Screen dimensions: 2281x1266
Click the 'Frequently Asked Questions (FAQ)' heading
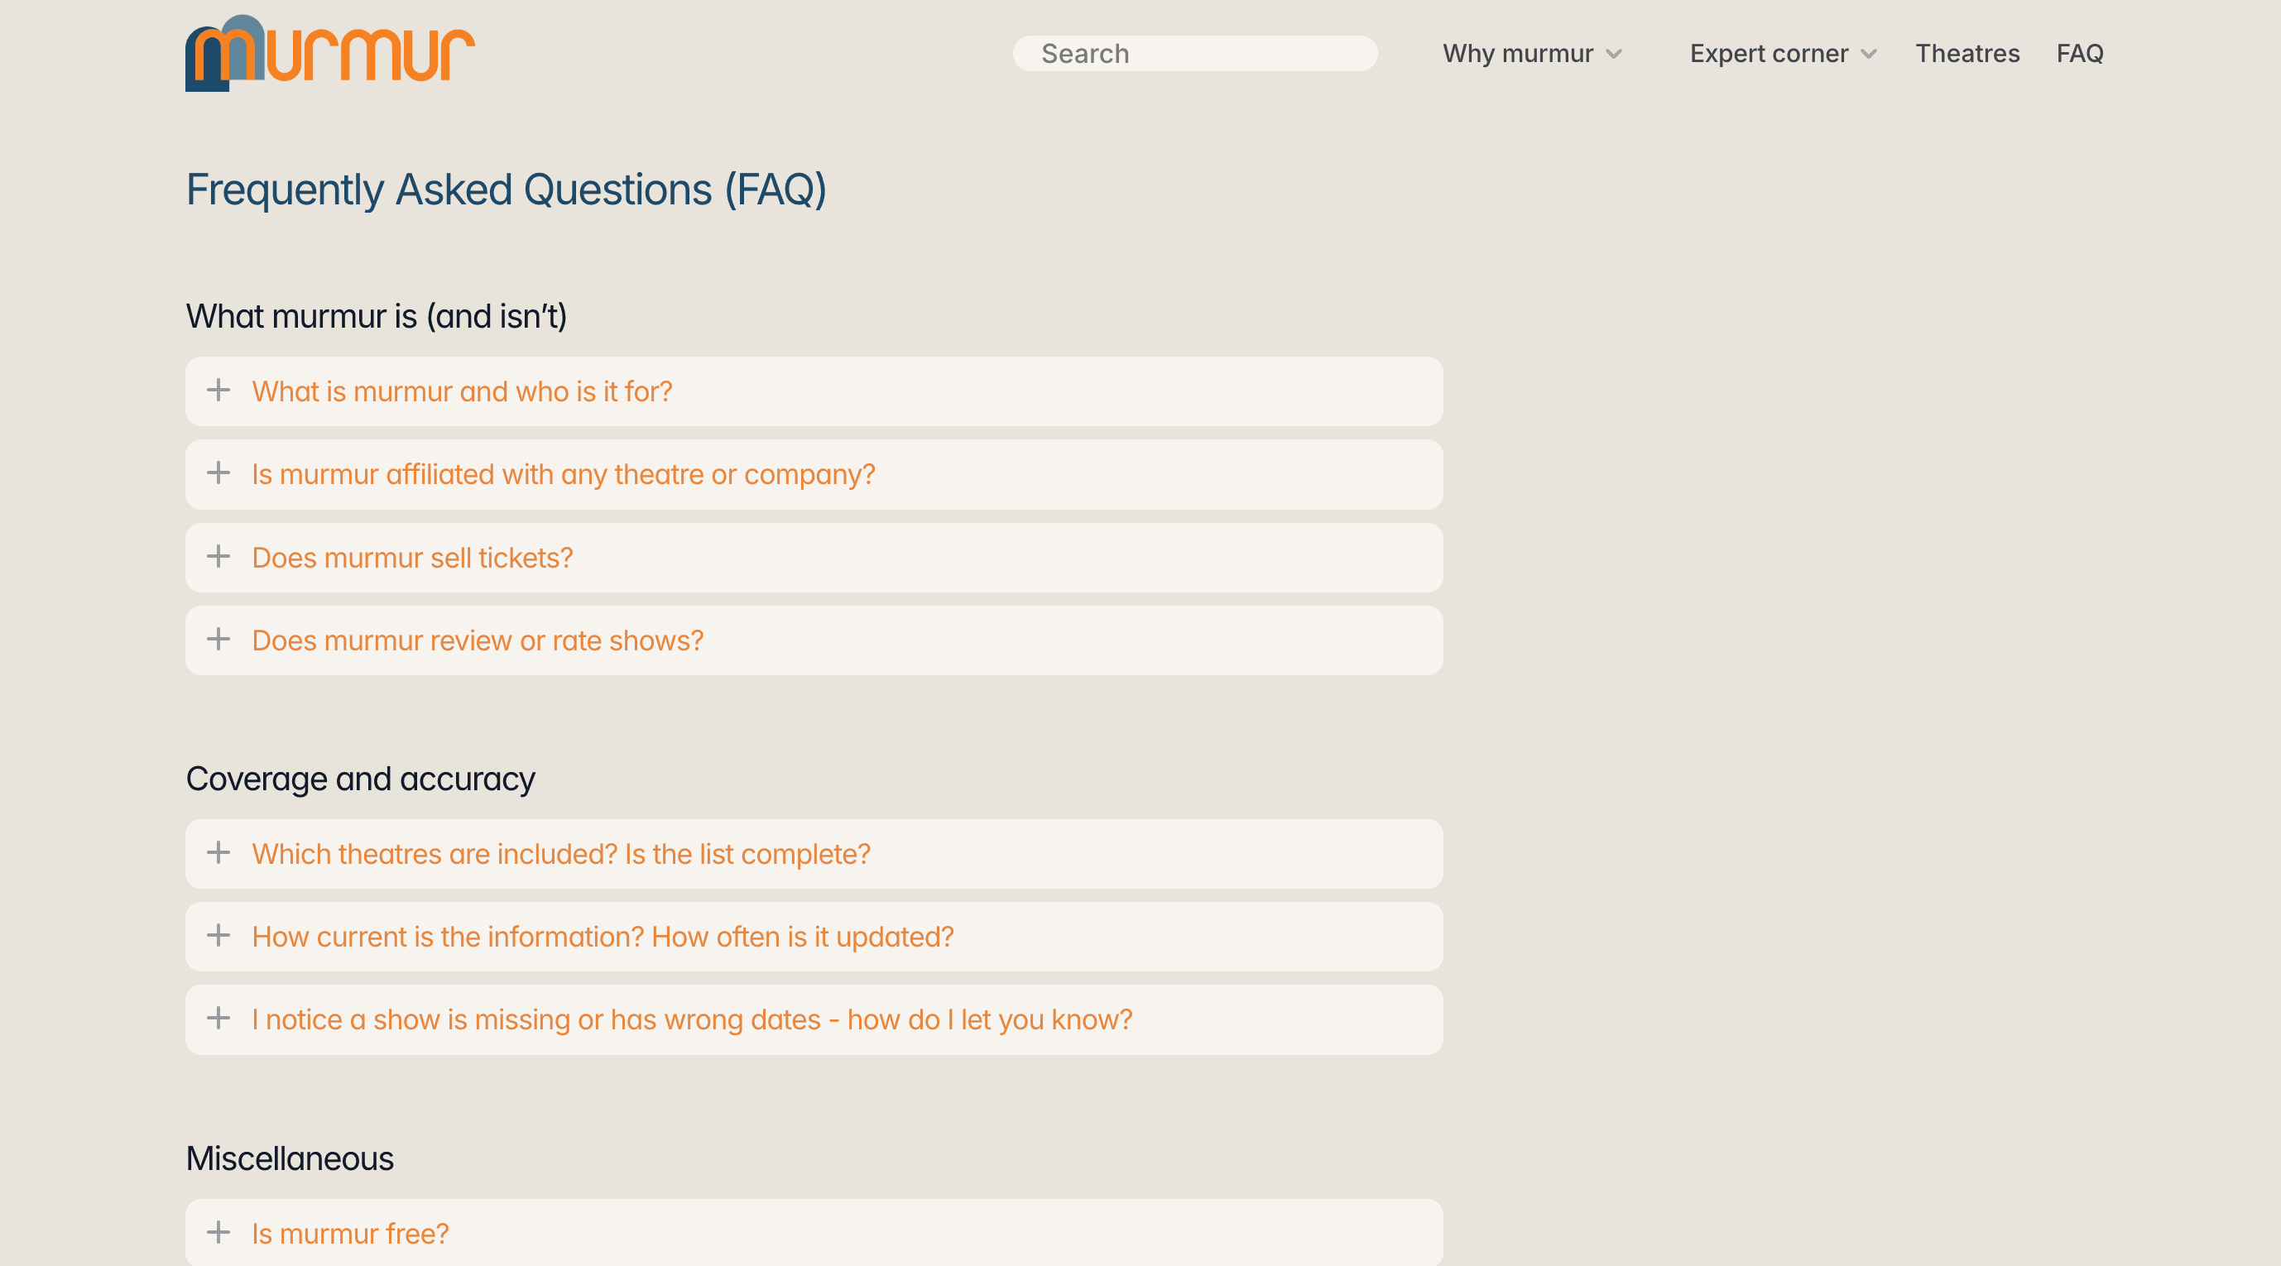(x=506, y=190)
